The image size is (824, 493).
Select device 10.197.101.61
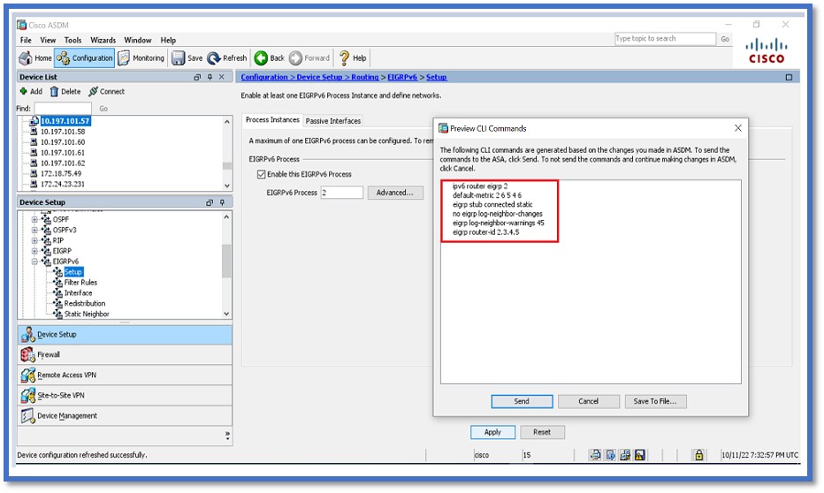coord(63,153)
